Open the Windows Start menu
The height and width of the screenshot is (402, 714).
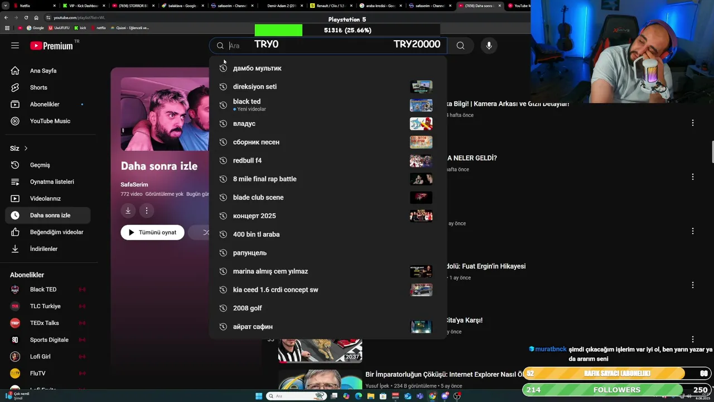coord(259,396)
